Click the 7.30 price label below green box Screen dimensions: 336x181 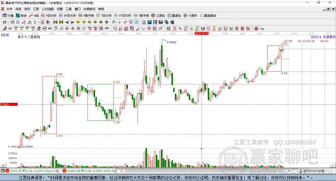tap(116, 123)
